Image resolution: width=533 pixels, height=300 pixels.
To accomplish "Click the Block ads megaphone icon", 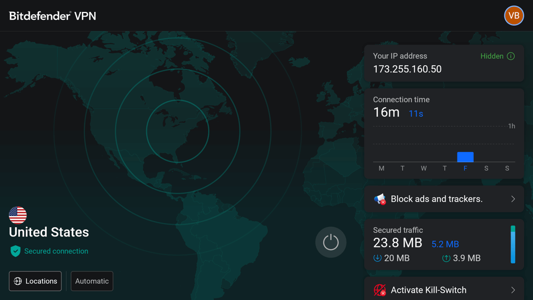I will [379, 199].
